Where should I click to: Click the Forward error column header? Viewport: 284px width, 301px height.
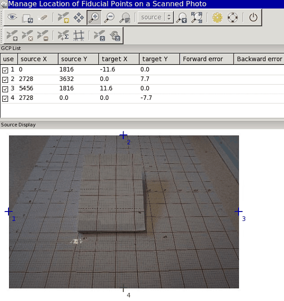point(206,59)
